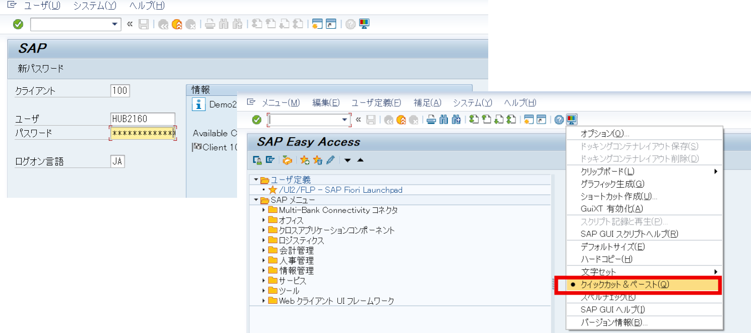
Task: Expand the 人事管理 folder
Action: (x=264, y=260)
